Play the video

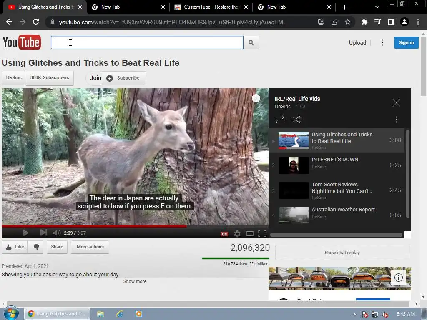pos(25,233)
